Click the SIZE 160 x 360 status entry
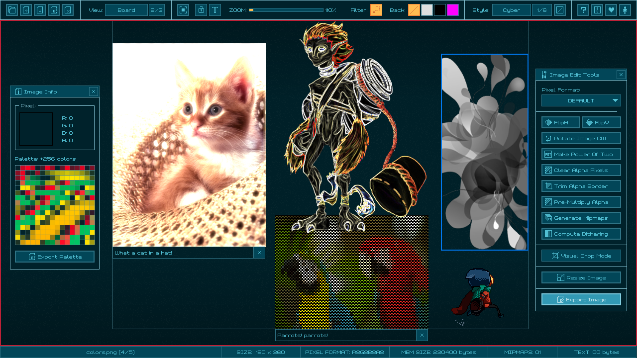Screen dimensions: 637x358 tap(261, 352)
